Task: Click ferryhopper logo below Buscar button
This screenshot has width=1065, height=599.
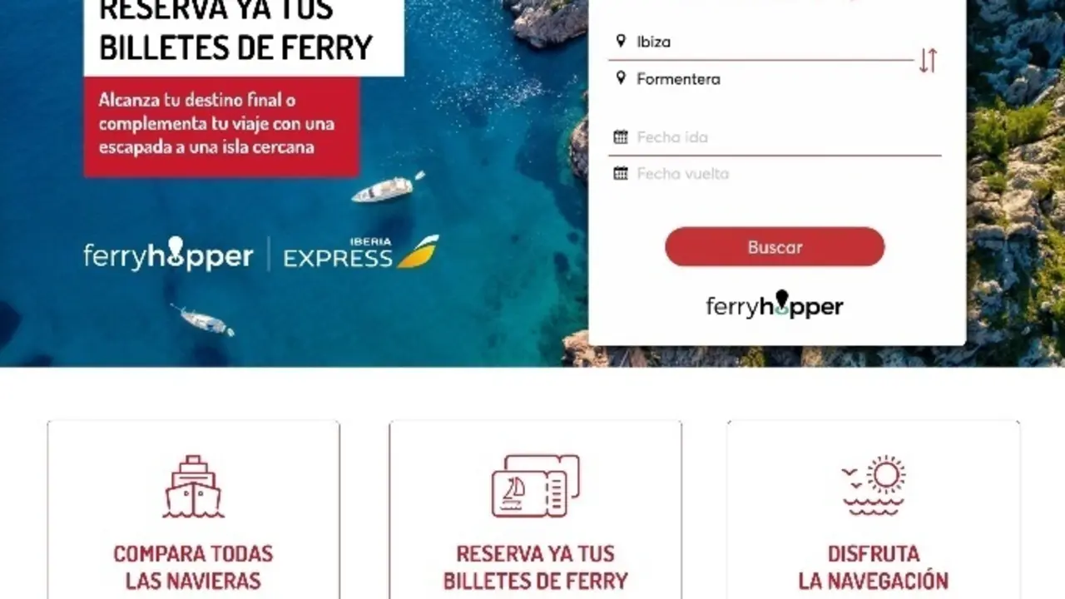Action: (775, 305)
